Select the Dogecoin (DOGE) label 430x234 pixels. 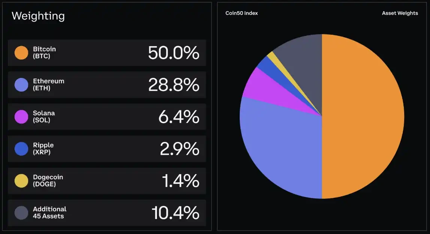point(48,181)
